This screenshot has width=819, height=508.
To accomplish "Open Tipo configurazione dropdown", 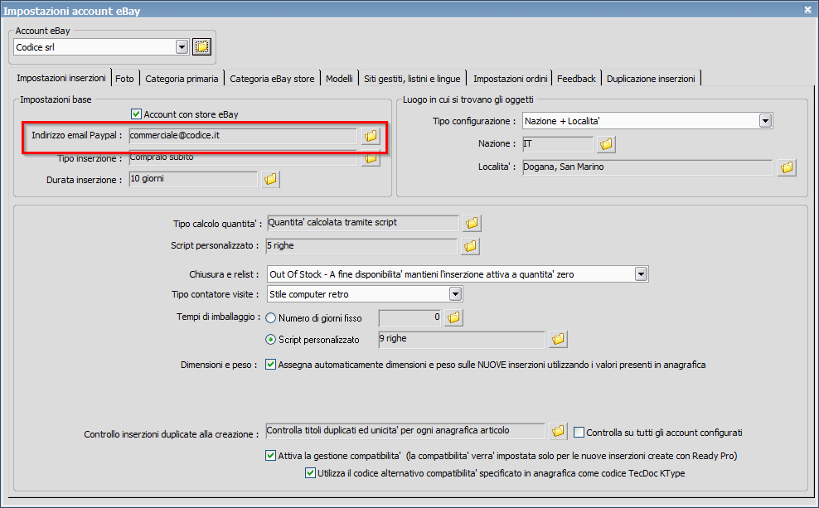I will coord(765,121).
